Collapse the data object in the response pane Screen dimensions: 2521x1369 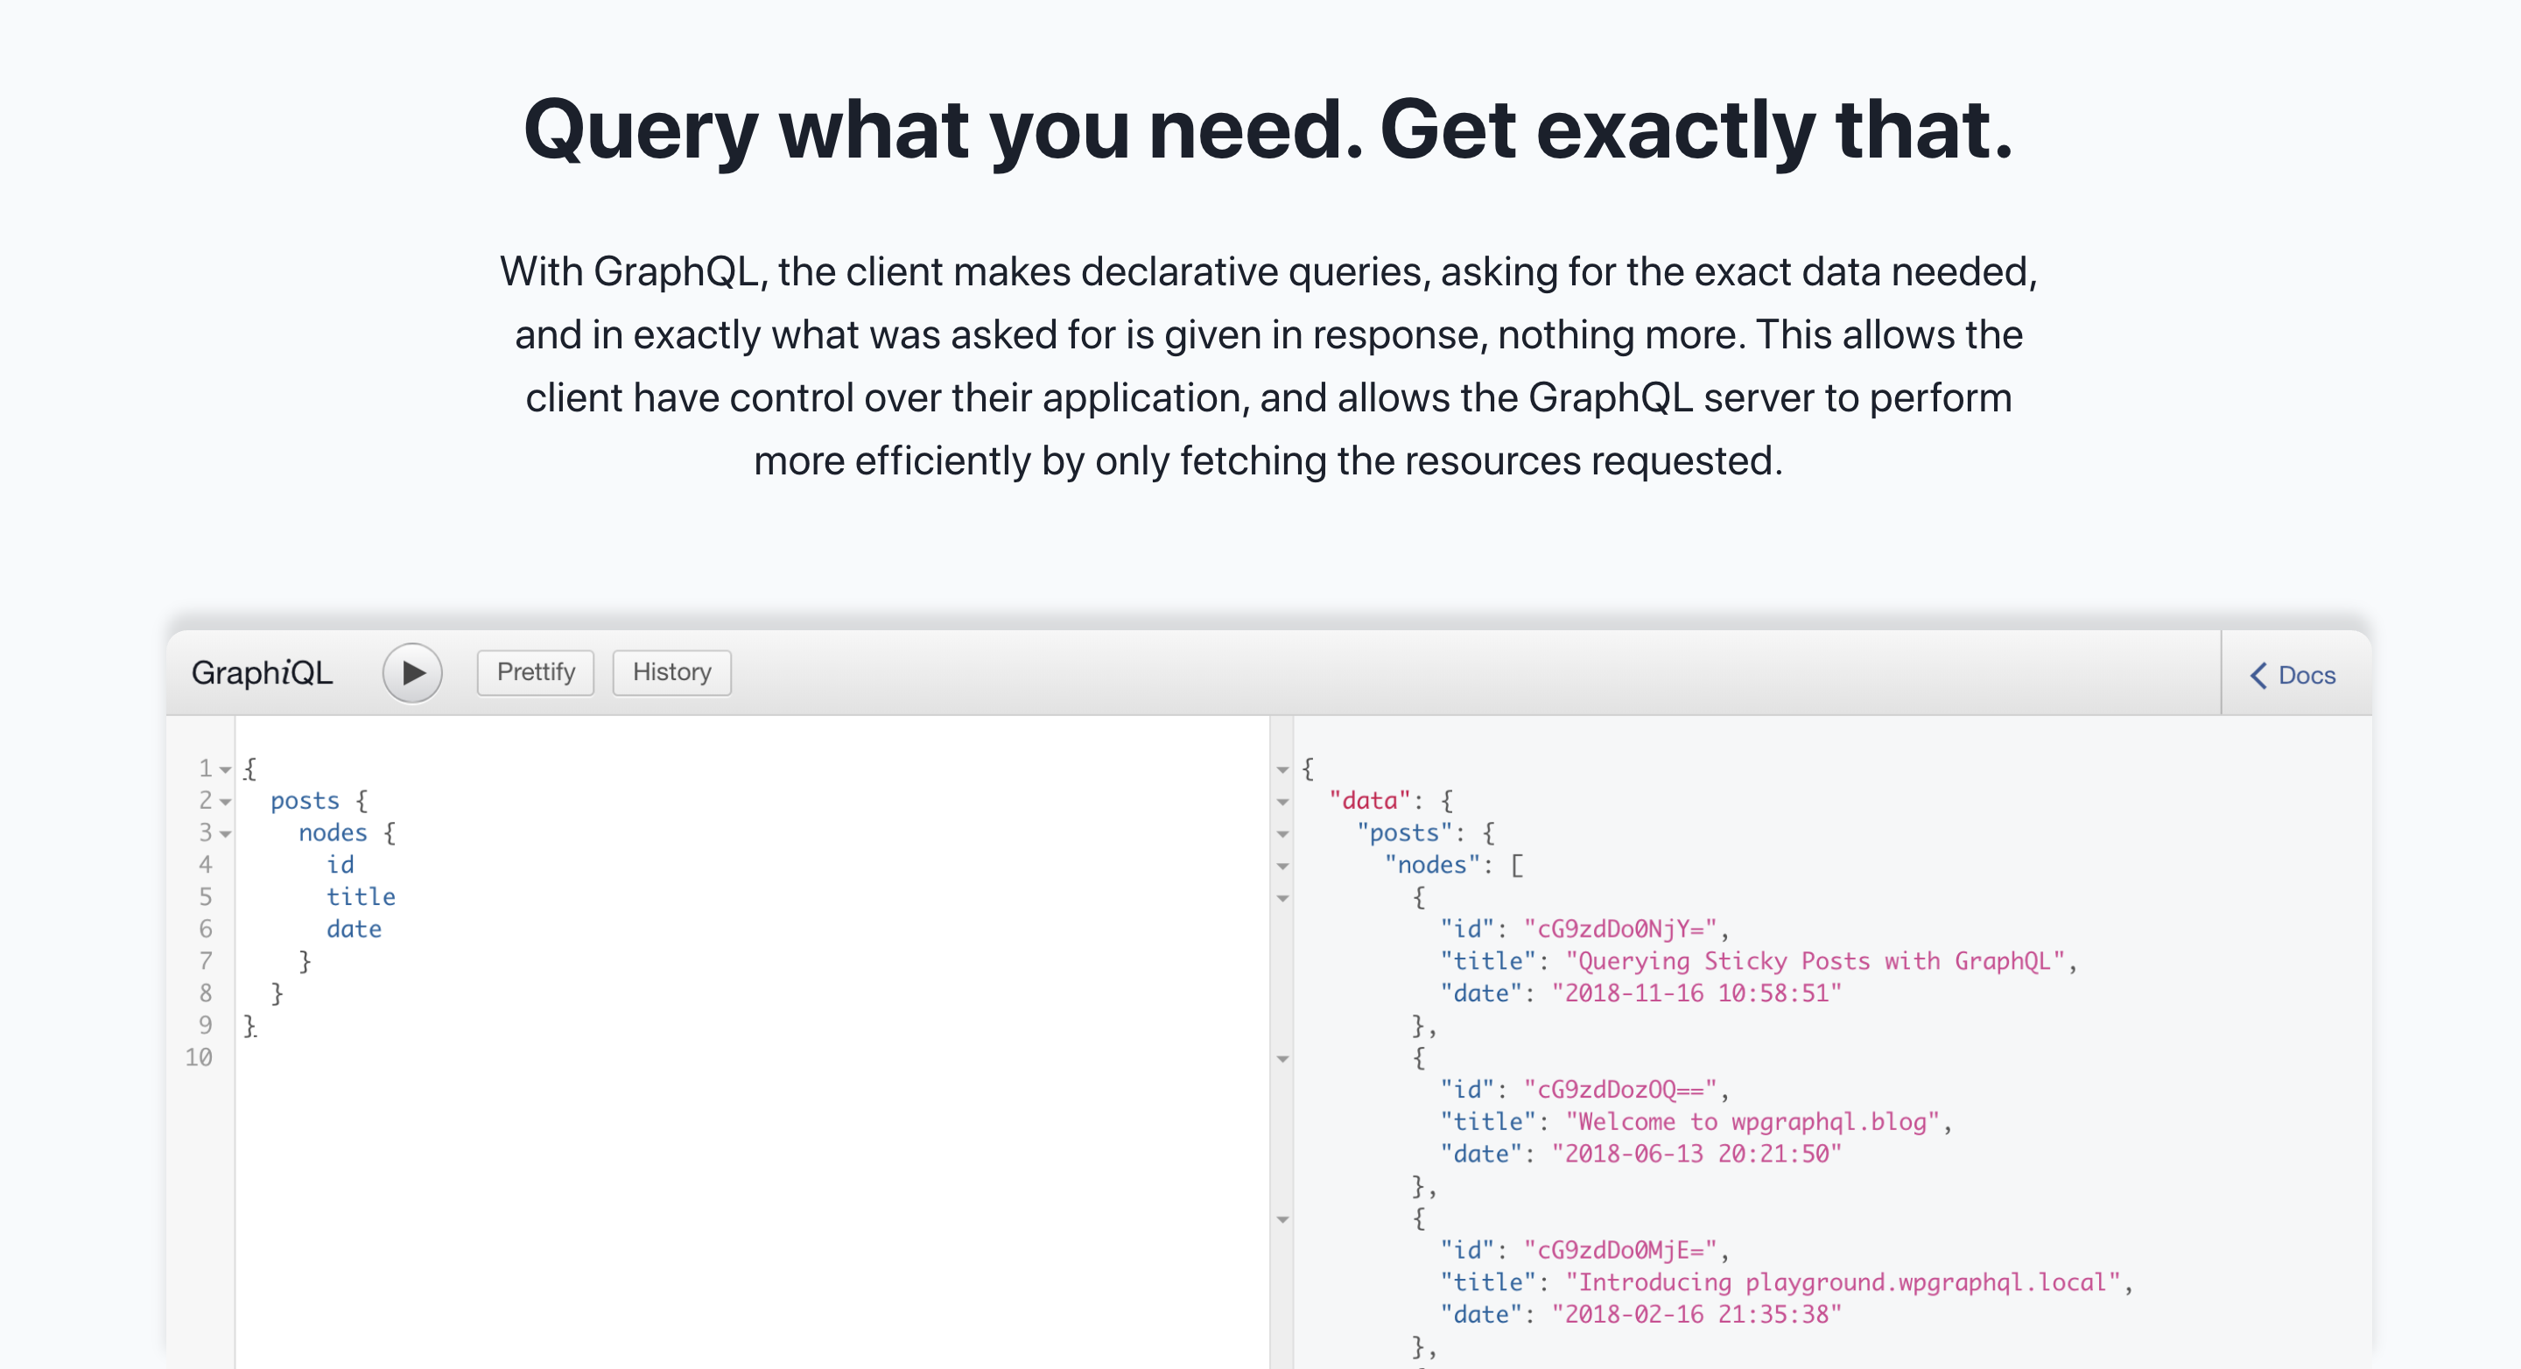[x=1284, y=802]
